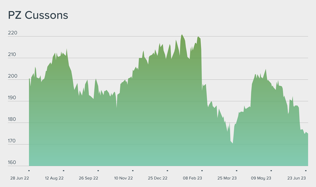Click the 180 y-axis label
Screen dimensions: 316x187
12,120
